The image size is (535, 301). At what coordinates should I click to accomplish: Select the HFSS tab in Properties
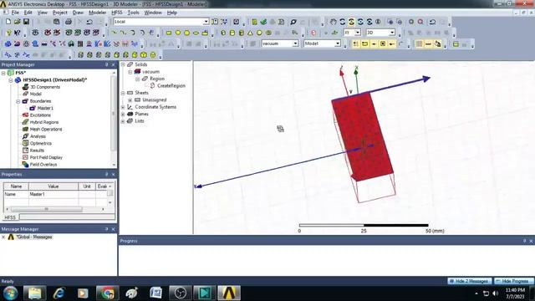pos(10,217)
